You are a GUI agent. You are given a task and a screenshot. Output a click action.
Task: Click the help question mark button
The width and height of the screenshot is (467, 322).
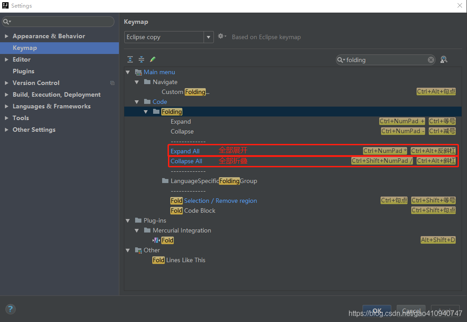coord(10,309)
